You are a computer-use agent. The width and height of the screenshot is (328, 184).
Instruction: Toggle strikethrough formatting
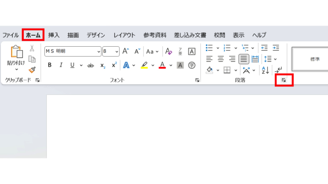91,65
